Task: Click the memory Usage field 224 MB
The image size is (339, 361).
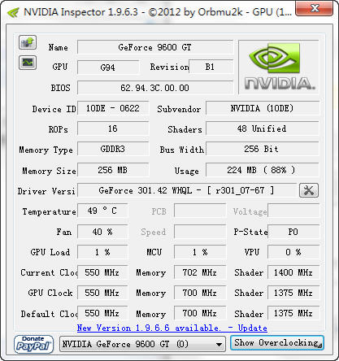Action: [262, 170]
